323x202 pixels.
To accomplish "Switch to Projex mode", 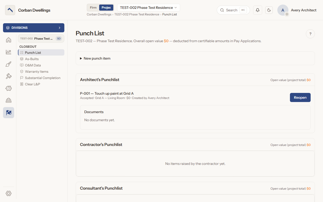I will [x=106, y=8].
